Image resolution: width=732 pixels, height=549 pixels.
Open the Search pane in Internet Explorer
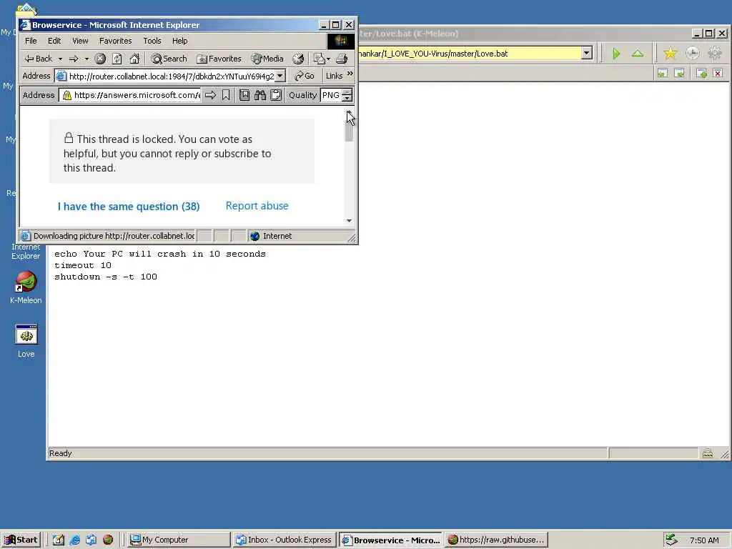pyautogui.click(x=169, y=59)
